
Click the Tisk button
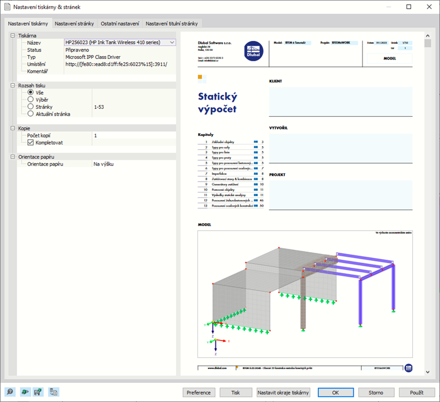point(236,393)
